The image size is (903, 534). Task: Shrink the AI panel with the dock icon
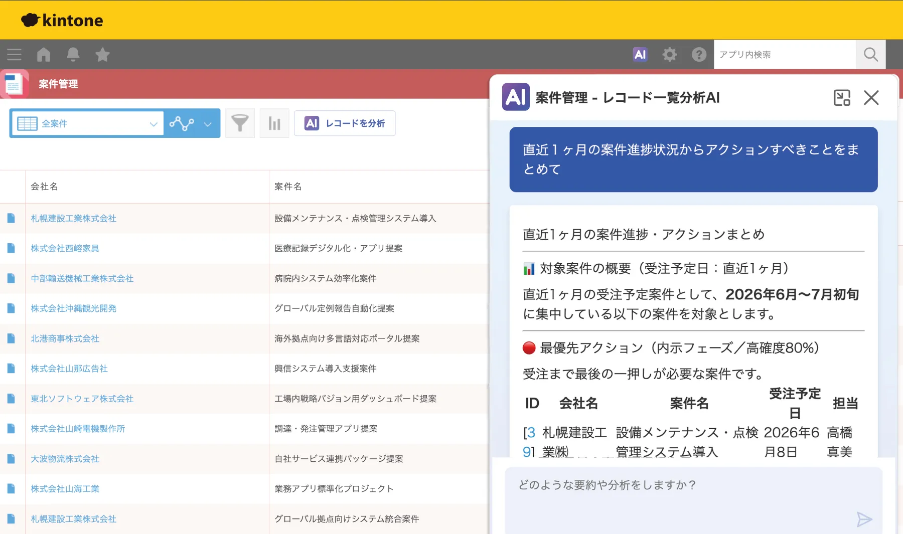842,97
